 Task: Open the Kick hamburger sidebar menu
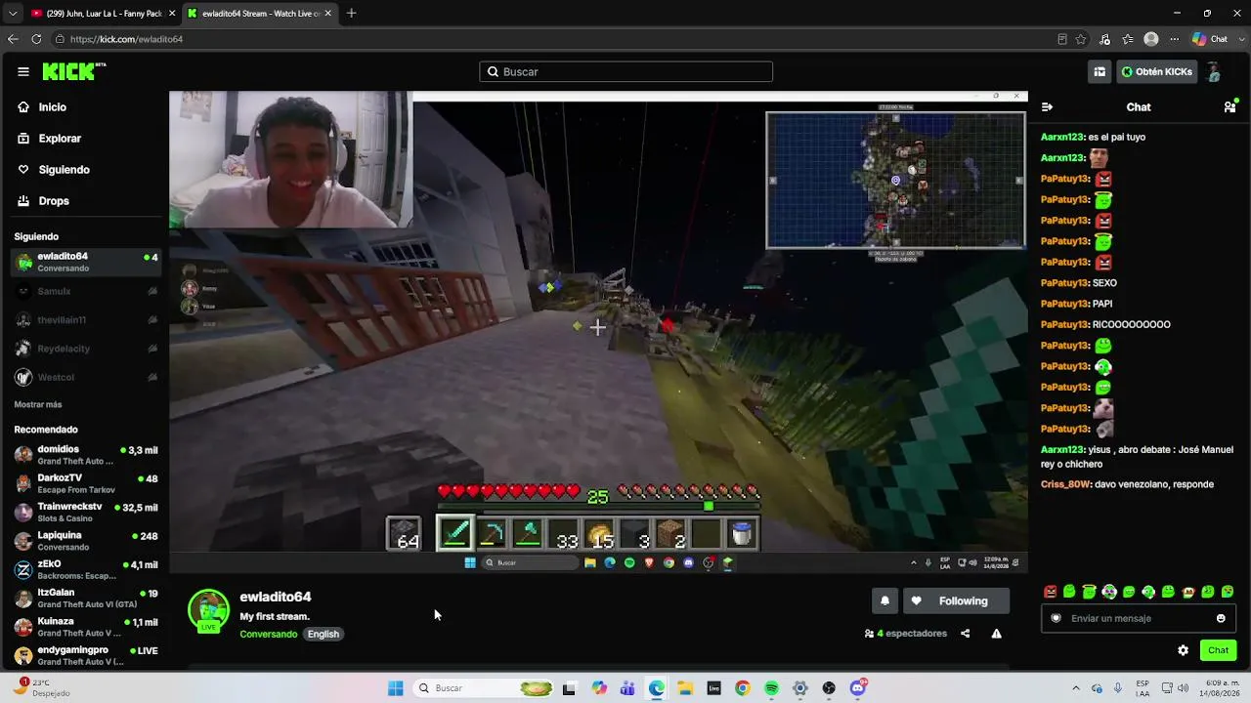[23, 71]
